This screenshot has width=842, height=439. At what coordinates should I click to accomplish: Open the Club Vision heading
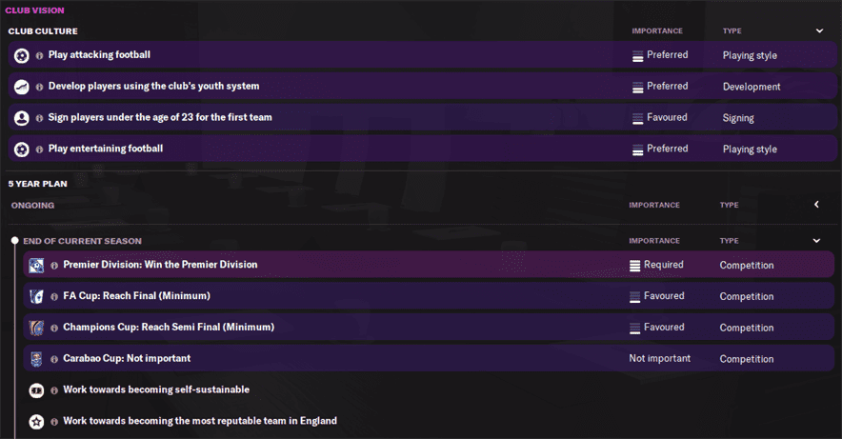[x=34, y=10]
